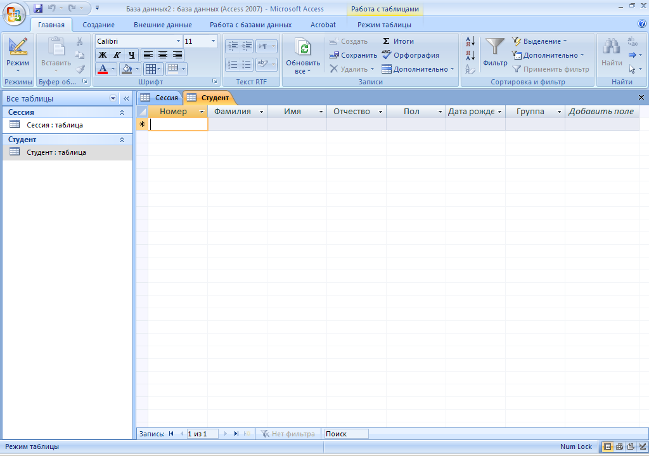Viewport: 649px width, 456px height.
Task: Align text to the left
Action: (148, 55)
